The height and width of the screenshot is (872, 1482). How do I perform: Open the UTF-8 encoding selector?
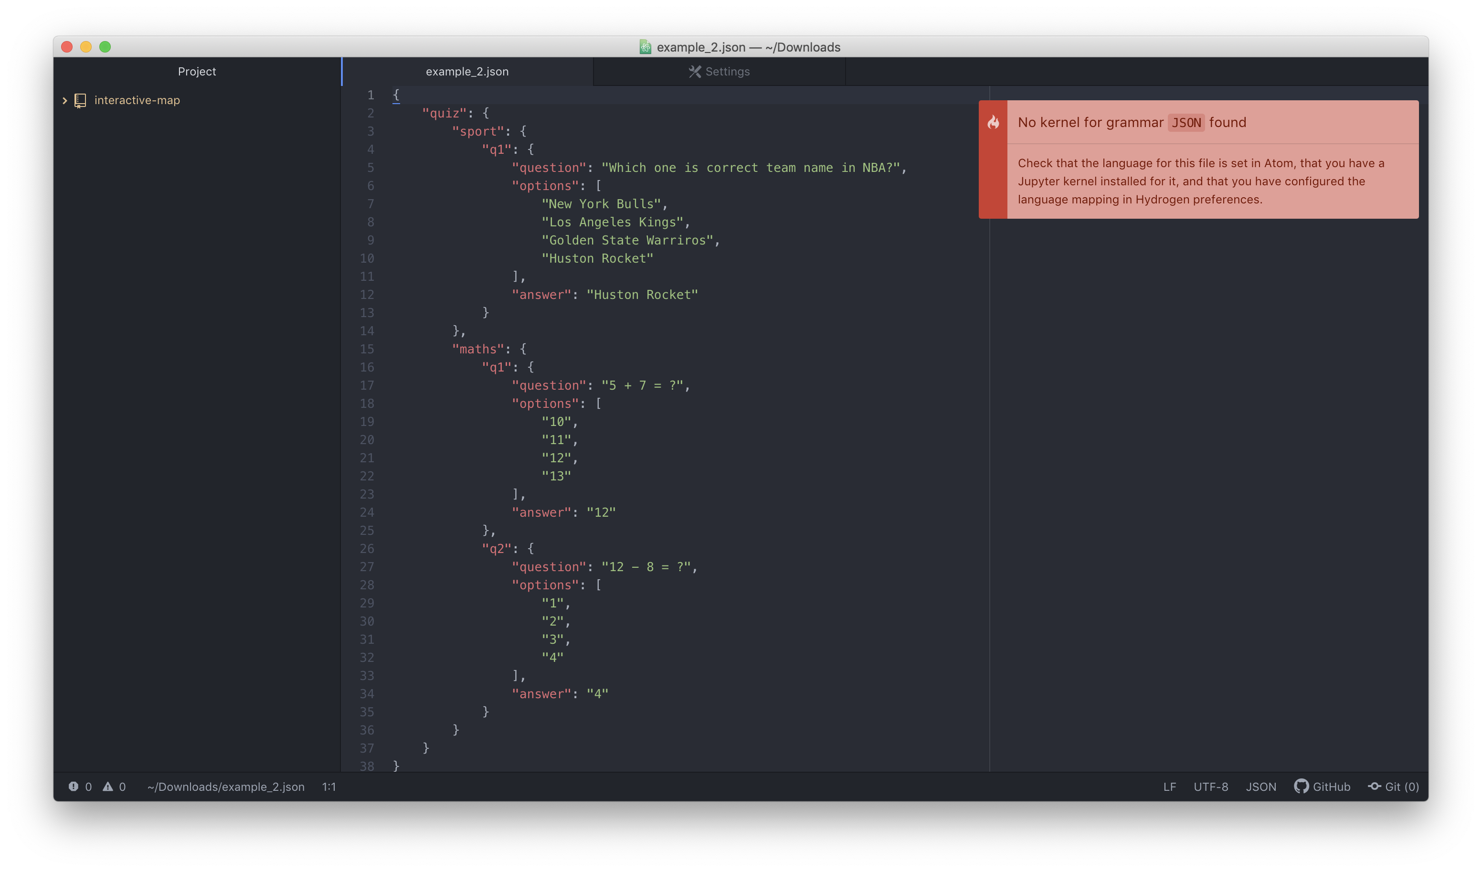(1211, 787)
